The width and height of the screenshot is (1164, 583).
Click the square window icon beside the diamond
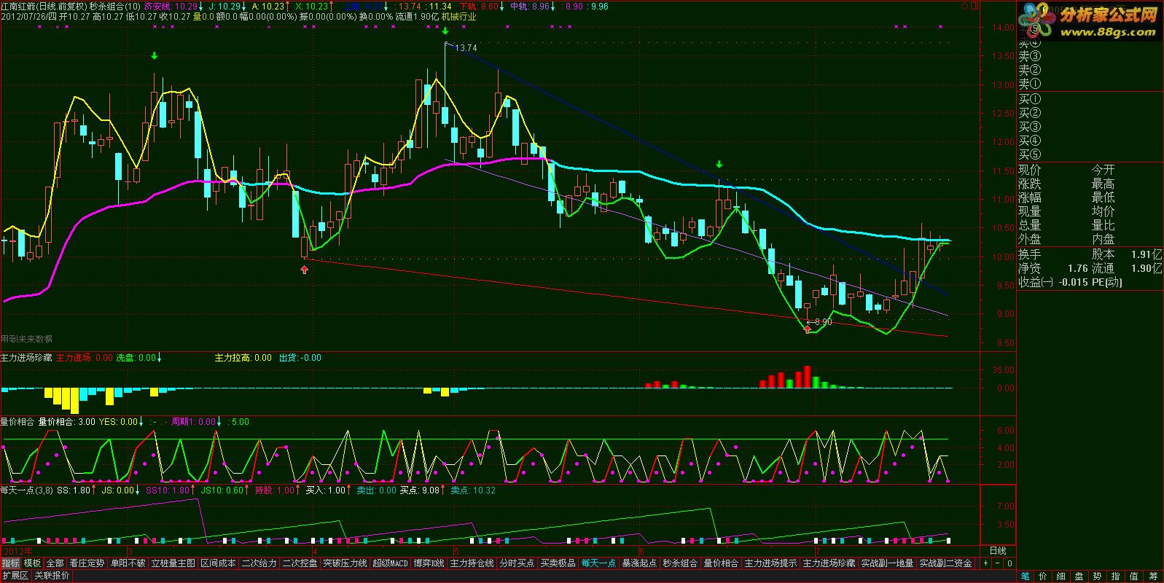pyautogui.click(x=975, y=6)
